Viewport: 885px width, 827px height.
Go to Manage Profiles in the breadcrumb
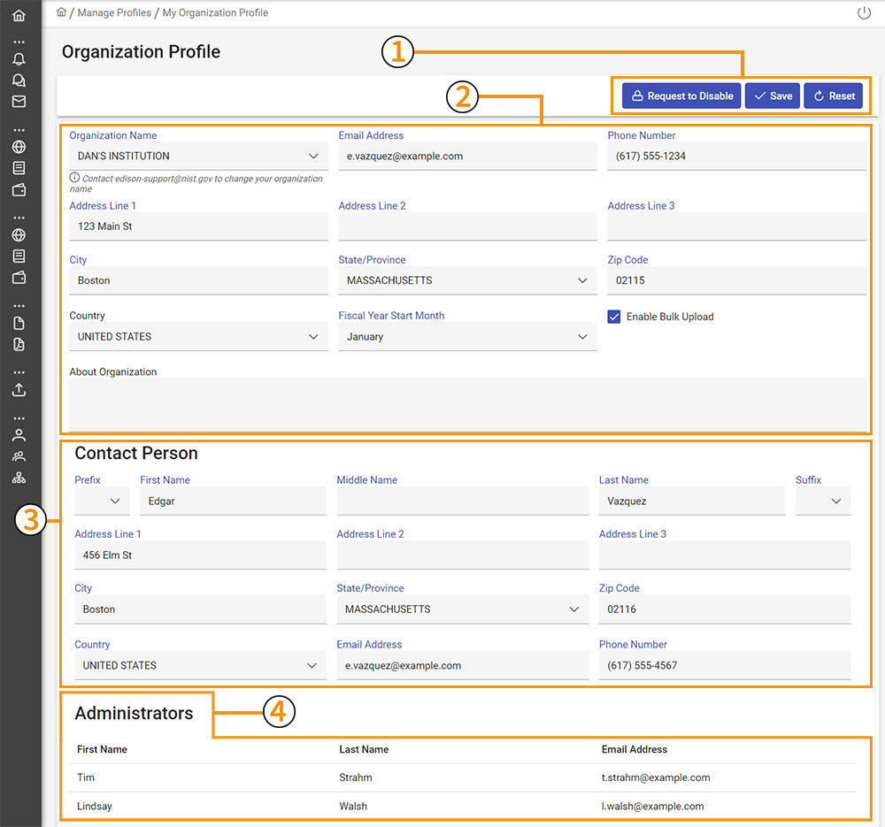[114, 13]
